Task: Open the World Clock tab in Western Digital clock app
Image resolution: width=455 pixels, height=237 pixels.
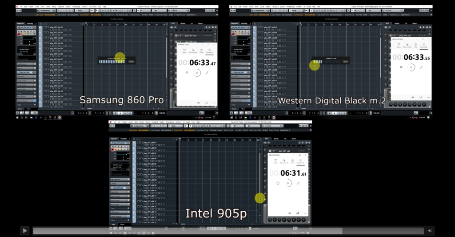Action: [407, 45]
